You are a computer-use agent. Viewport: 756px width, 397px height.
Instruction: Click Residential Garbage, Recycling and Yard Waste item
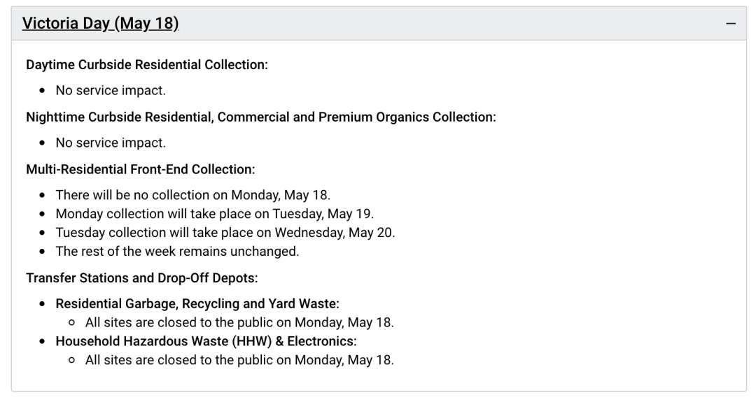coord(197,303)
